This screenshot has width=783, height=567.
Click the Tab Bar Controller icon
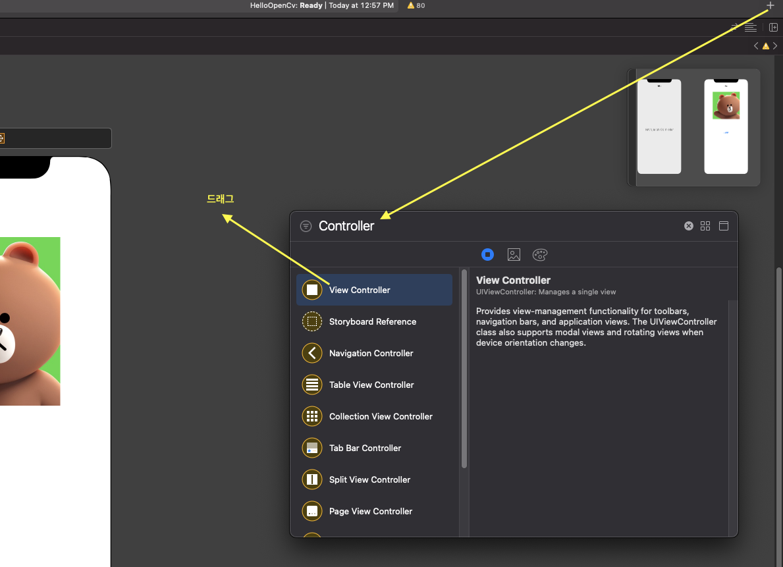[x=312, y=448]
